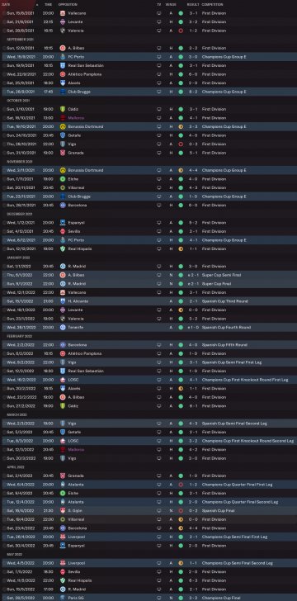Viewport: 297px width, 601px height.
Task: Sort fixtures using the Date column arrow
Action: (x=37, y=5)
